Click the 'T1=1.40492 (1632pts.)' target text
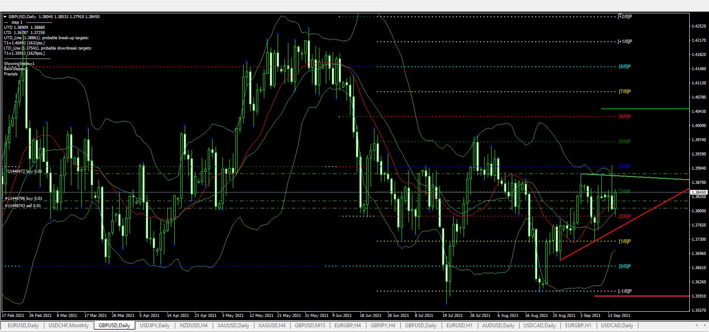This screenshot has height=332, width=709. coord(24,43)
